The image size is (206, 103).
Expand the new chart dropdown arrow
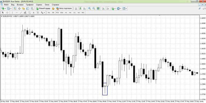pos(5,8)
